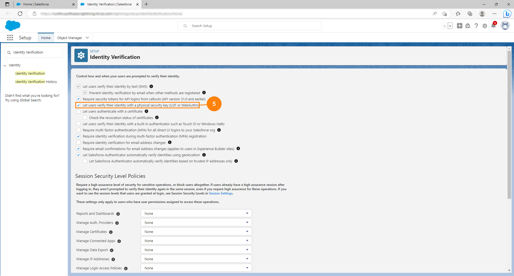Refresh the browser page
Screen dimensions: 514x276
click(x=20, y=14)
